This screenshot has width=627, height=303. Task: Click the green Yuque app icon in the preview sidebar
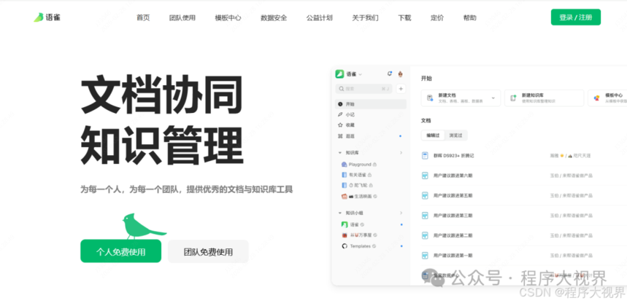click(x=339, y=74)
